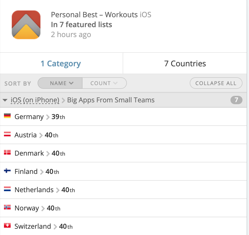Viewport: 249px width, 235px height.
Task: Open the iOS (on iPhone) link
Action: tap(35, 100)
